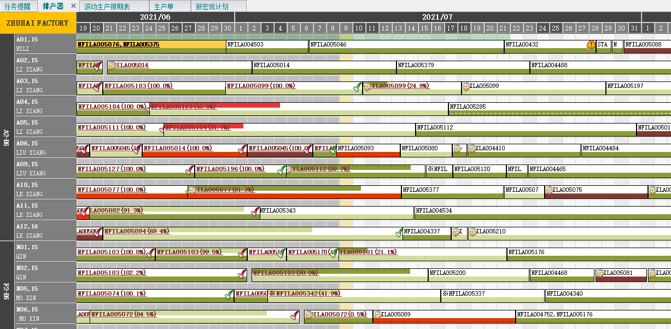The width and height of the screenshot is (671, 329).
Task: Click the clipboard icon on ILA005210 in row A12
Action: click(472, 232)
